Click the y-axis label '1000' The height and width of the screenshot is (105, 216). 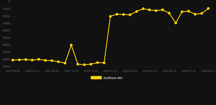click(7, 9)
